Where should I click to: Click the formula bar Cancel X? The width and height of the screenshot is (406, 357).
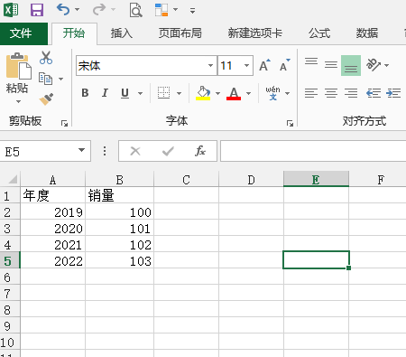pyautogui.click(x=135, y=151)
